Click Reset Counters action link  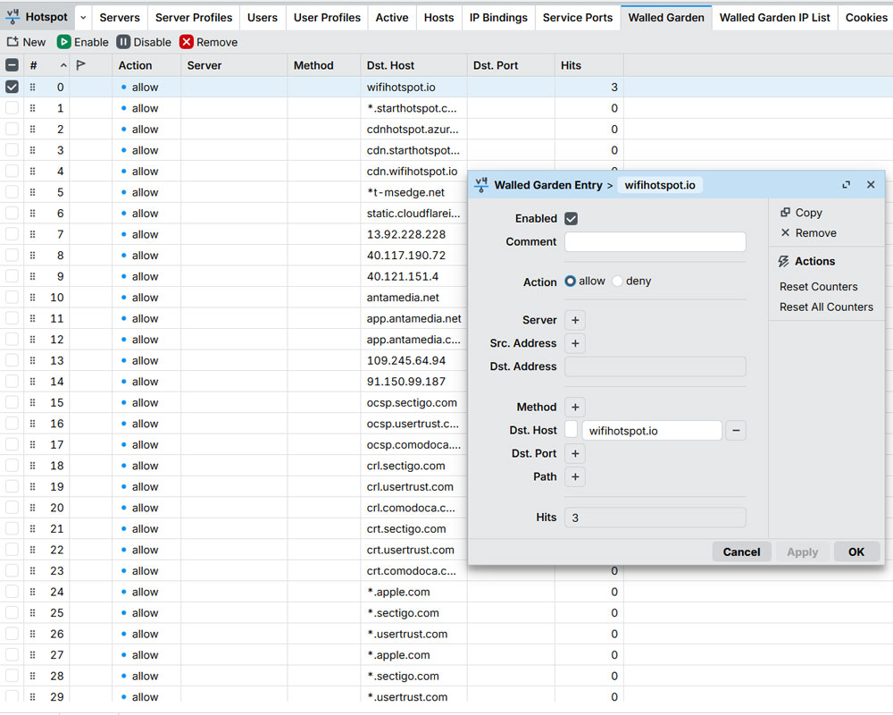click(x=818, y=287)
